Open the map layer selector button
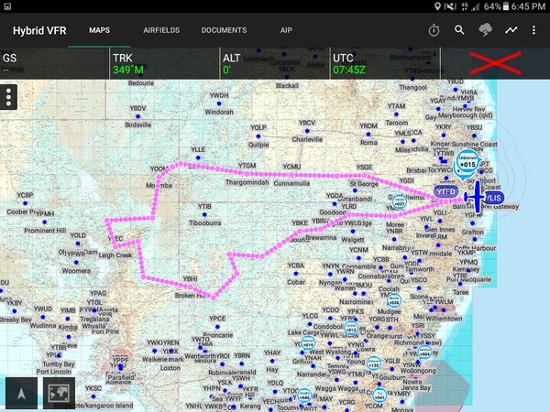Viewport: 550px width, 412px height. [x=60, y=394]
